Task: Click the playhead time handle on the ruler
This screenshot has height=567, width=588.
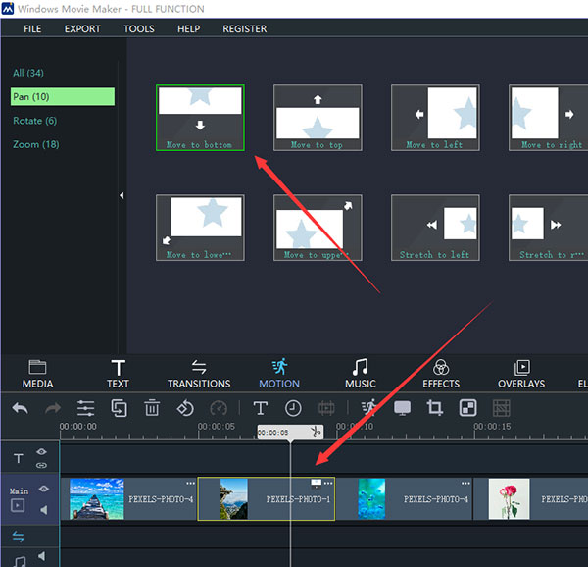Action: click(290, 433)
